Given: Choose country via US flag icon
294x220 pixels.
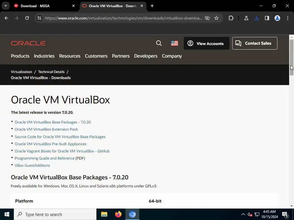Looking at the screenshot, I should tap(175, 43).
